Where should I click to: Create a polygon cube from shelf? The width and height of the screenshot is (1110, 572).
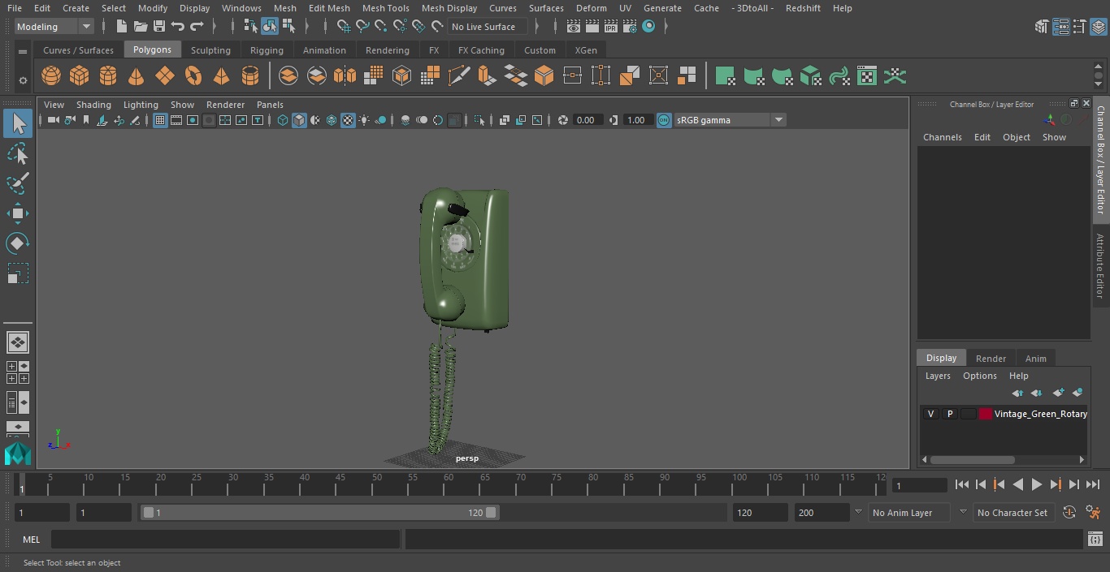[79, 76]
